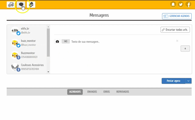Click the message text input field
Screen dimensions: 195x120
117,42
